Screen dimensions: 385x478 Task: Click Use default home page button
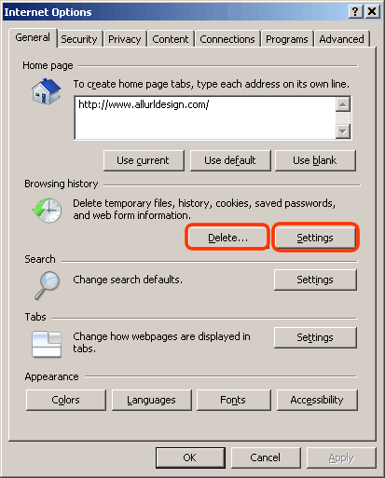point(230,160)
